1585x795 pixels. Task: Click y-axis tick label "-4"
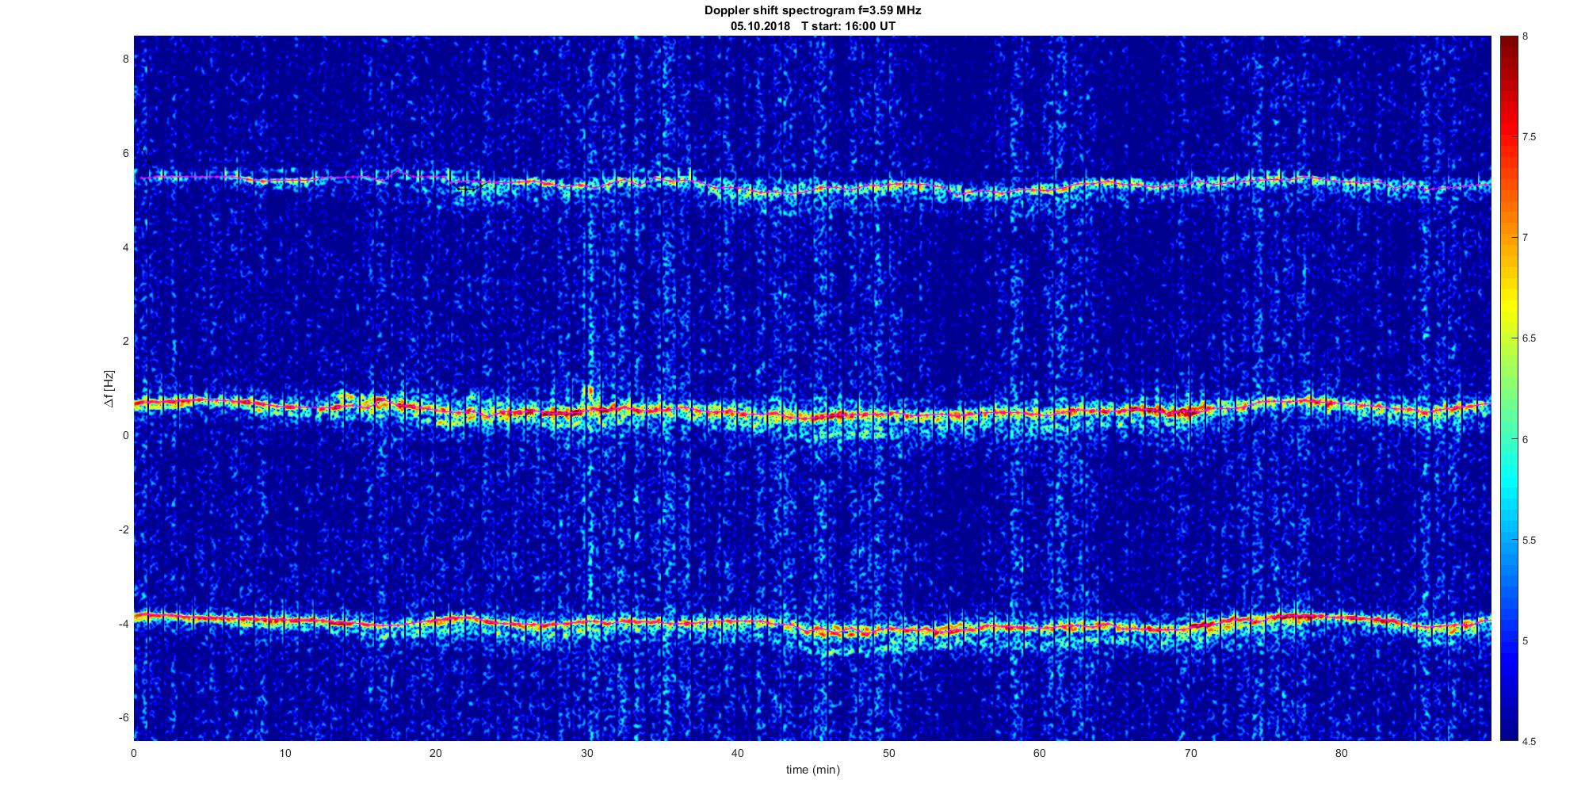pos(123,624)
